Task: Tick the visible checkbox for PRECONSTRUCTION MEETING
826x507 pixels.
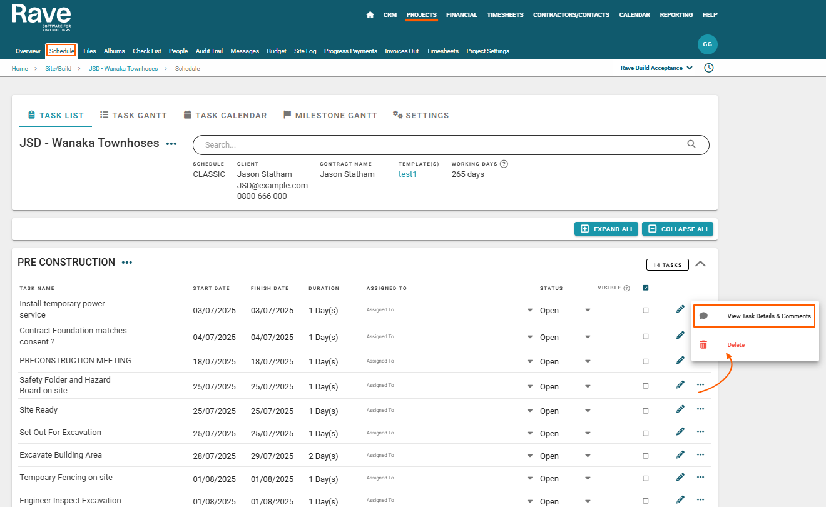Action: click(646, 361)
